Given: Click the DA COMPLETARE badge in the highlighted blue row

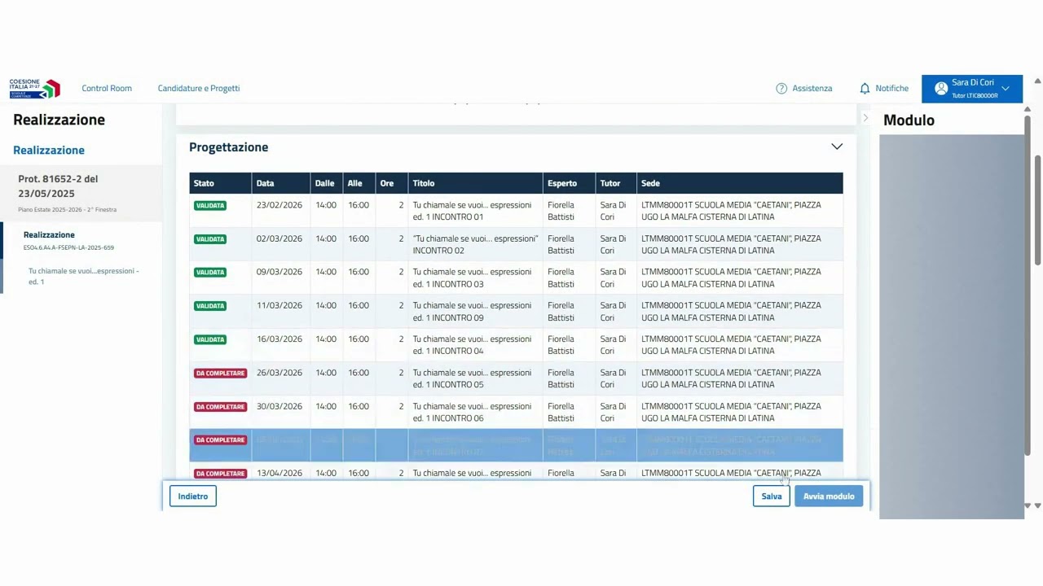Looking at the screenshot, I should coord(220,440).
